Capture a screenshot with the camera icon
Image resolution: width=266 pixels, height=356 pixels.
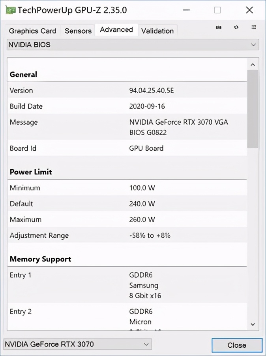click(218, 28)
